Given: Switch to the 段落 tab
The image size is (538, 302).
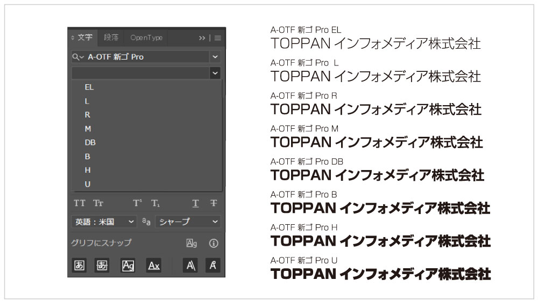Looking at the screenshot, I should 111,37.
